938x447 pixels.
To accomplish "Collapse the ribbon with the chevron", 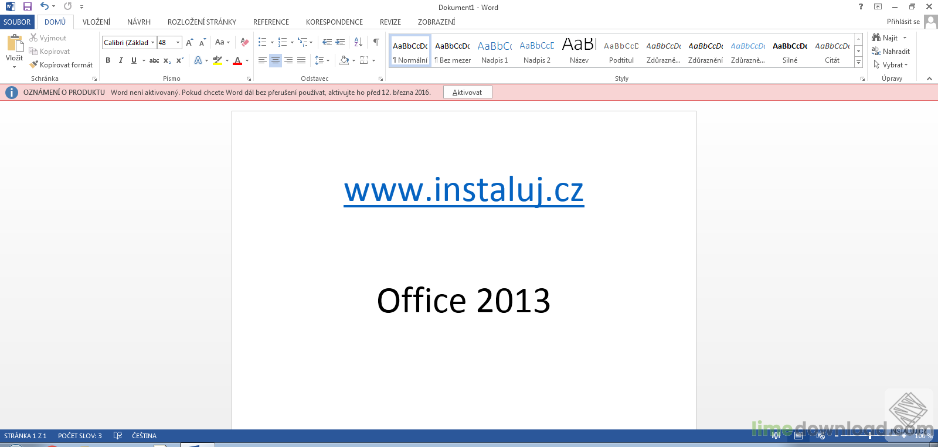I will pyautogui.click(x=929, y=79).
